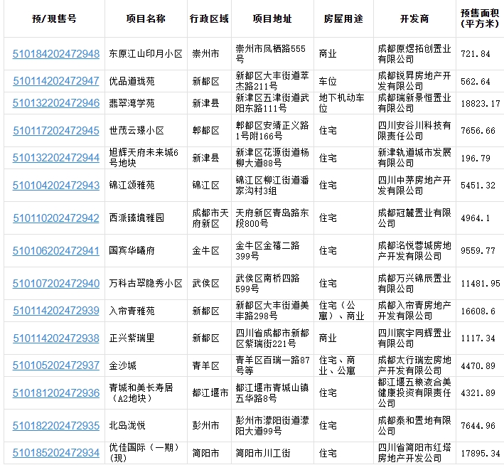Select project name 入帘青雅苑
The height and width of the screenshot is (465, 504).
coord(132,311)
